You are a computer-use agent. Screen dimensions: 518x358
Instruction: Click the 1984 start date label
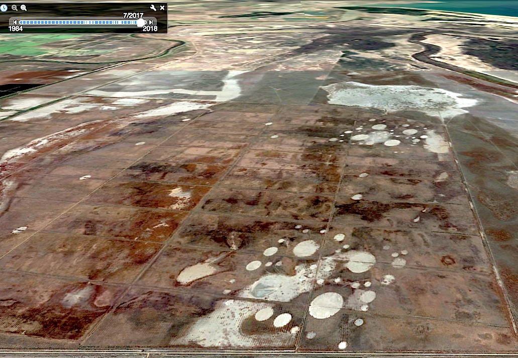(x=16, y=29)
